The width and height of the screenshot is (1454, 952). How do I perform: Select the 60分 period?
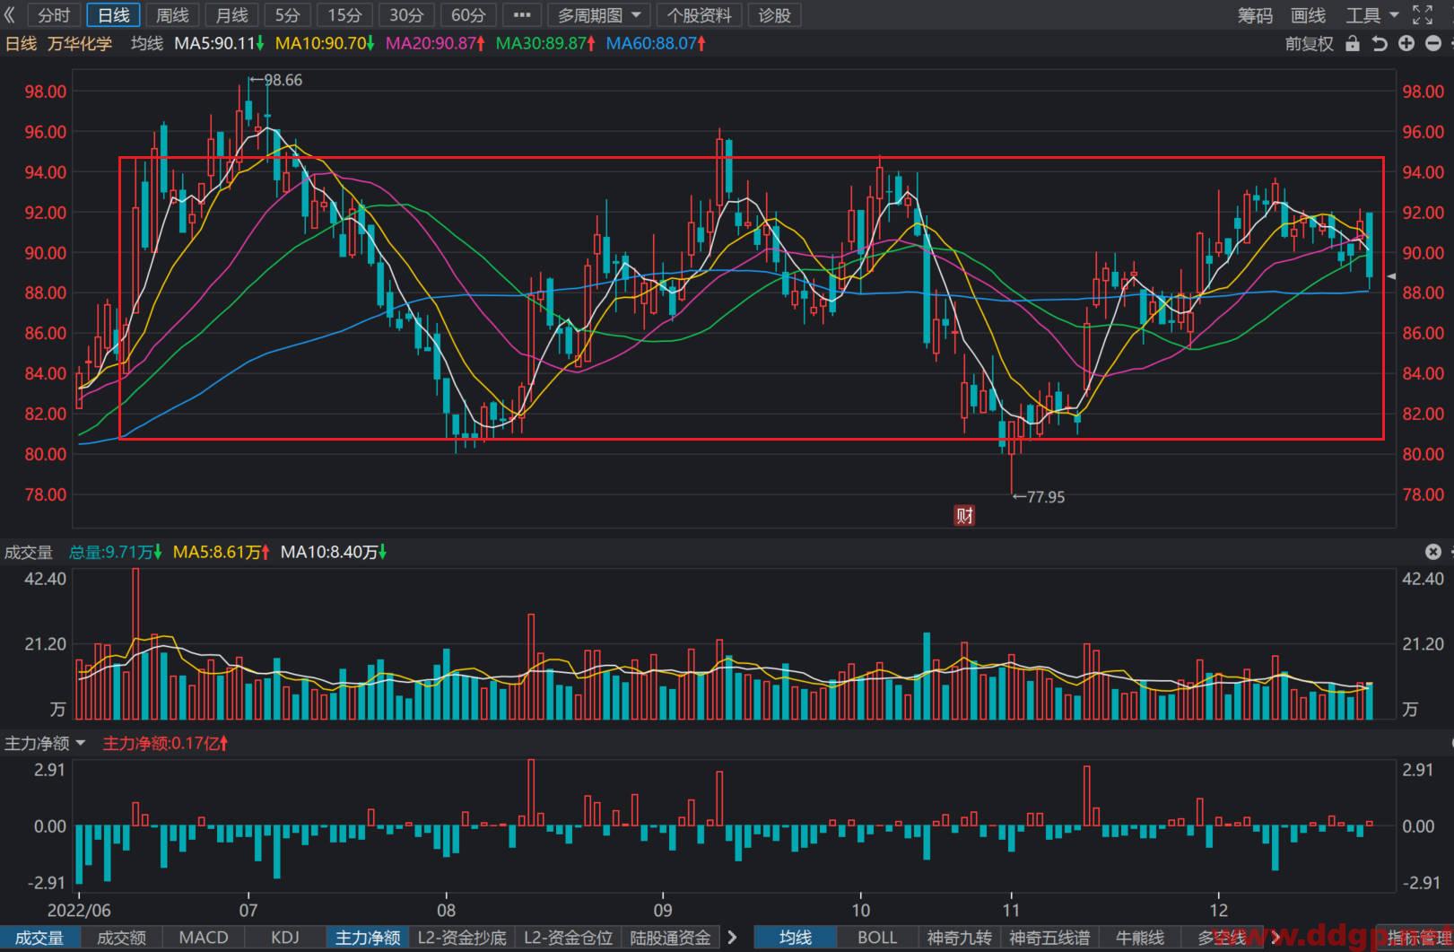tap(467, 15)
